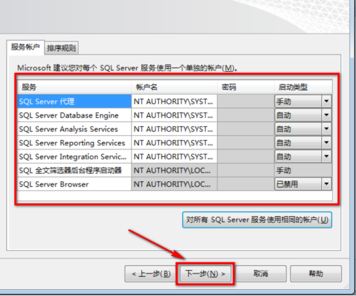Edit account name for SQL Server 代理
Screen dimensions: 356x296
click(x=174, y=102)
